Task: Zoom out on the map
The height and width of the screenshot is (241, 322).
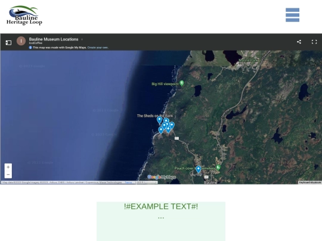Action: [x=8, y=174]
